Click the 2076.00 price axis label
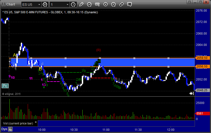This screenshot has width=211, height=133. pyautogui.click(x=202, y=11)
